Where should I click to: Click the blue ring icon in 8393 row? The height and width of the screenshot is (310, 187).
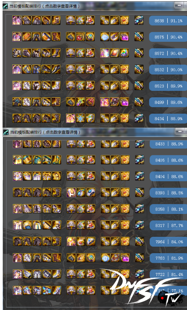(91, 192)
